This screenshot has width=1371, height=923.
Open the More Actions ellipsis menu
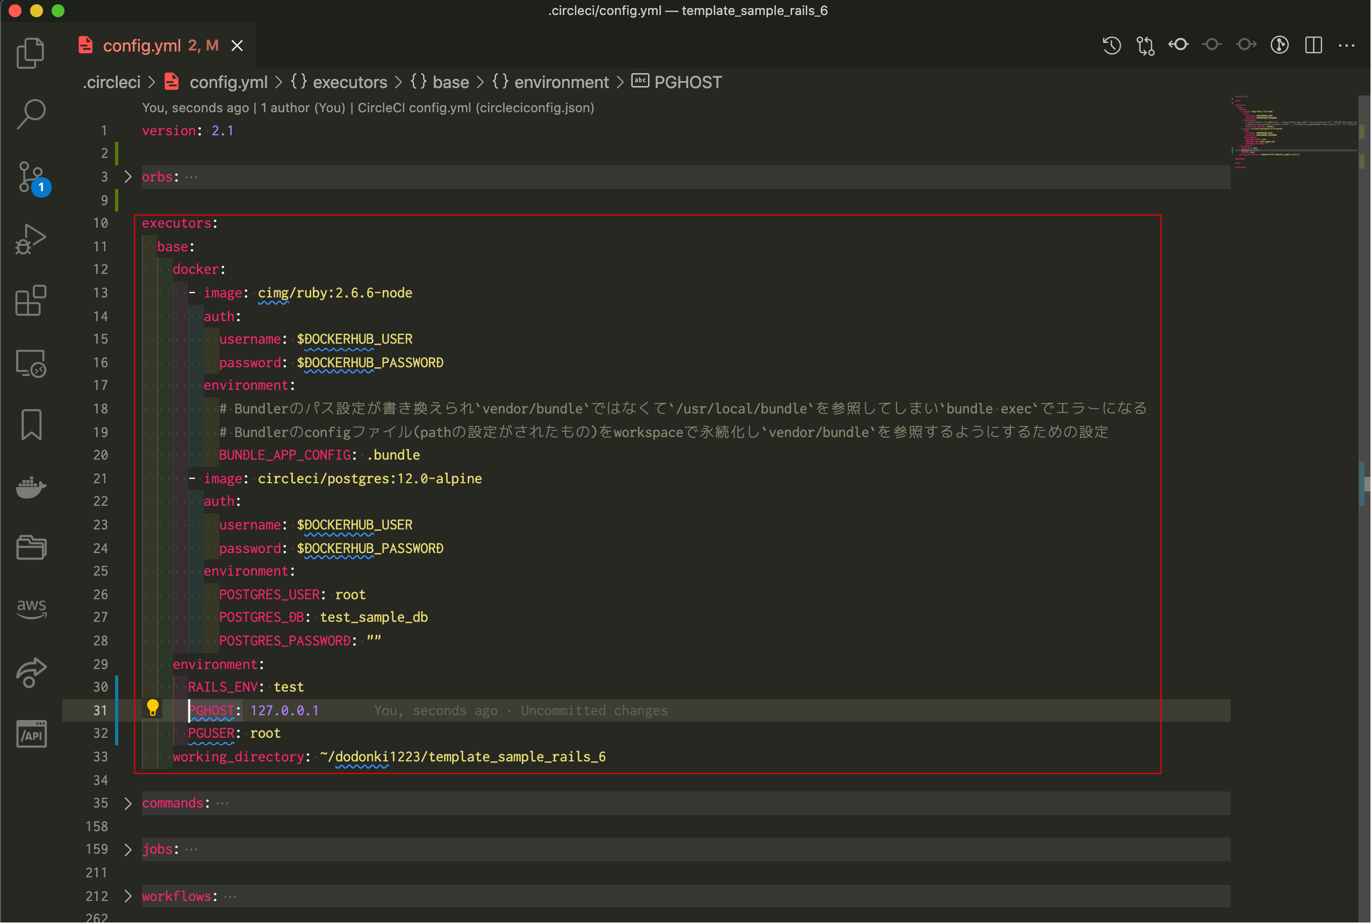tap(1347, 45)
